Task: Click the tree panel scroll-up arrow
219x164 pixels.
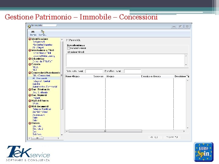Action: (62, 39)
